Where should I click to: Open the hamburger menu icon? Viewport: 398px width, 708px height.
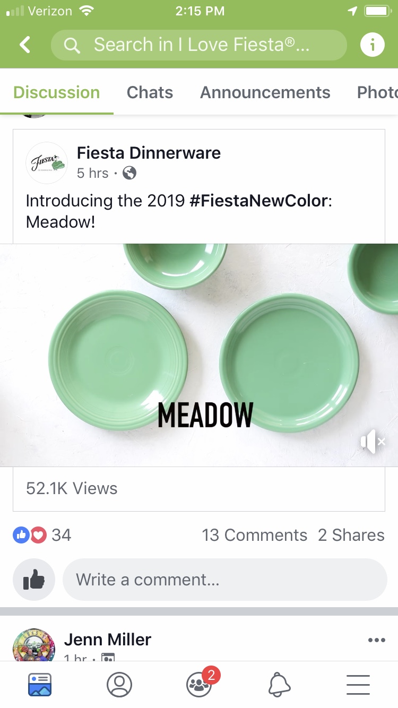358,685
